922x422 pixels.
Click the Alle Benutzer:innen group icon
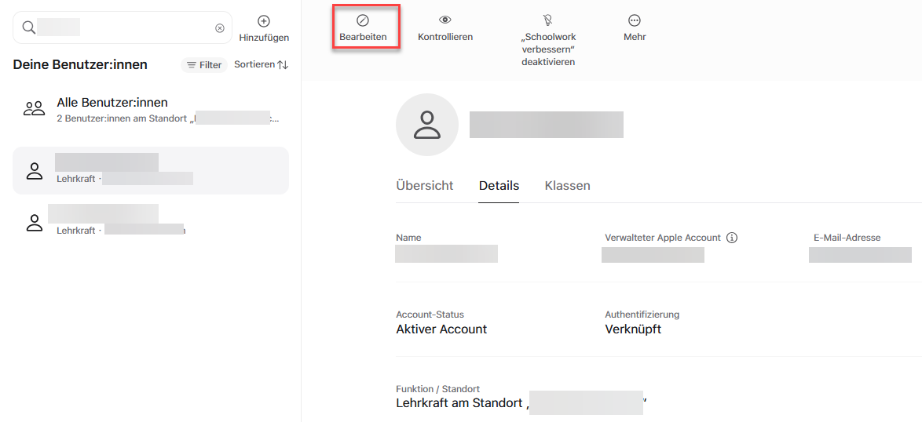click(x=35, y=109)
